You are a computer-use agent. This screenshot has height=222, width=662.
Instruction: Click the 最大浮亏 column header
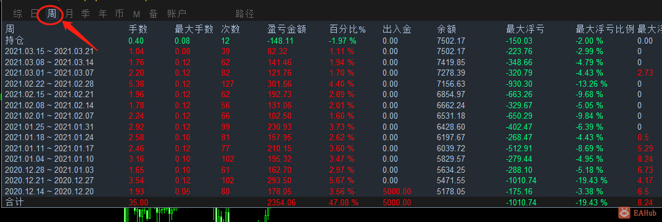click(525, 29)
